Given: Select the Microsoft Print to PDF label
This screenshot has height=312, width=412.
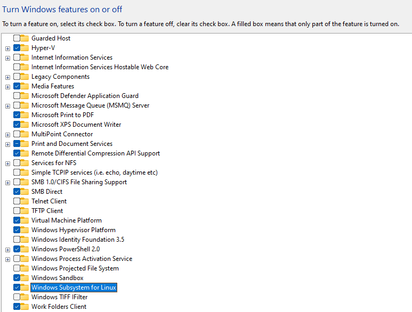Looking at the screenshot, I should pos(62,114).
